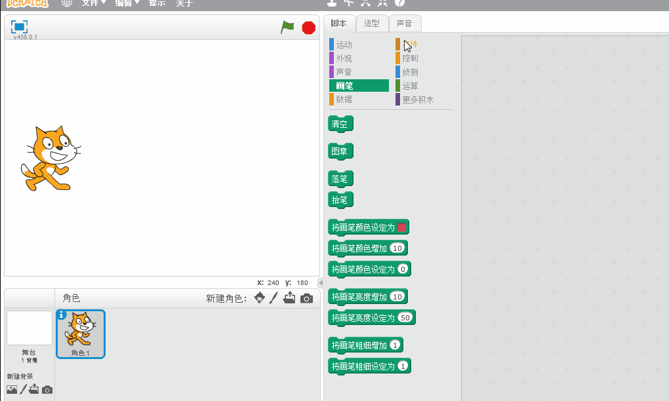Click the 图章 stamp block

(340, 151)
